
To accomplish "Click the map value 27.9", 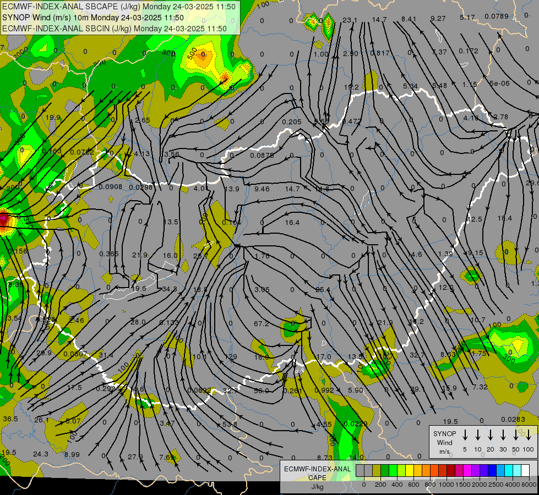I will [x=135, y=457].
